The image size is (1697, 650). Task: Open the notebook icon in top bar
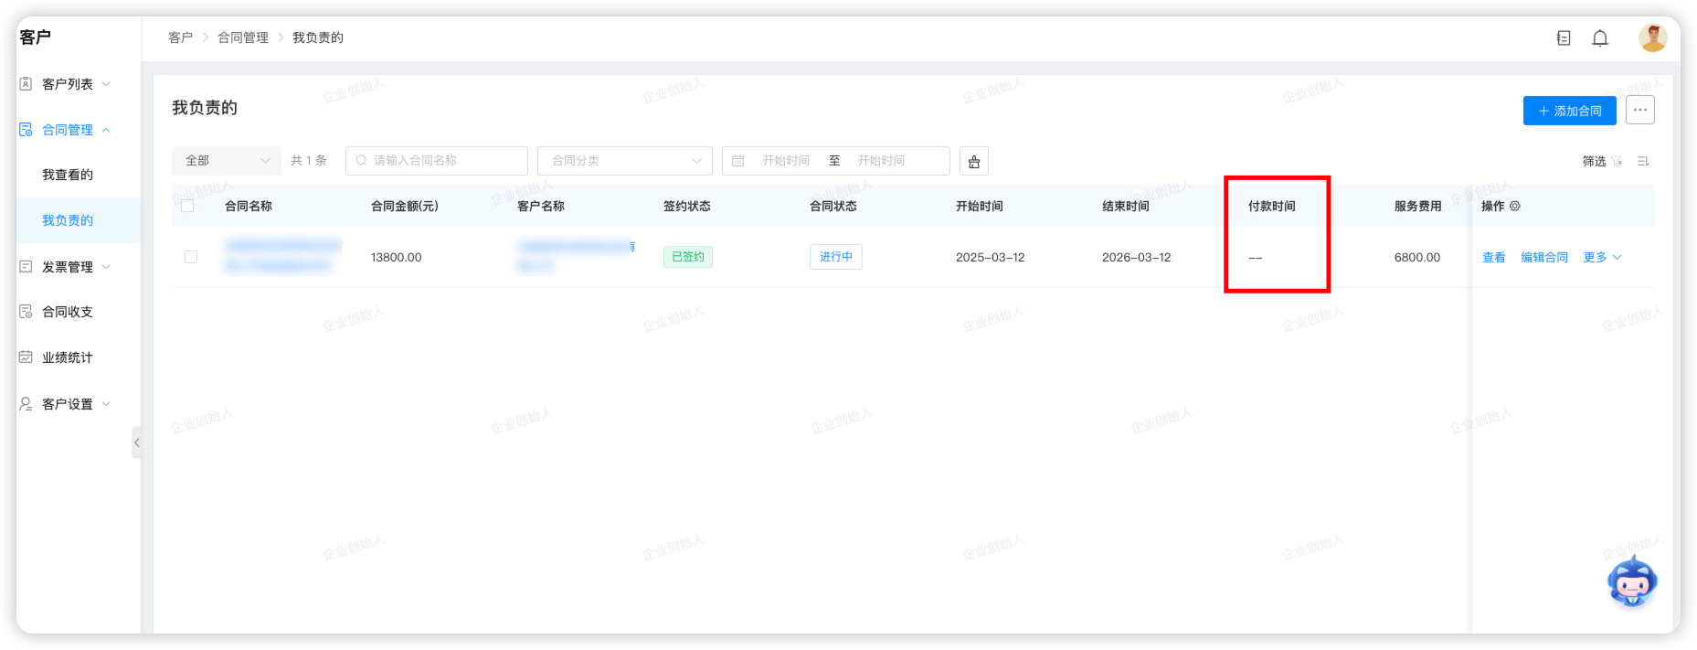click(1564, 38)
